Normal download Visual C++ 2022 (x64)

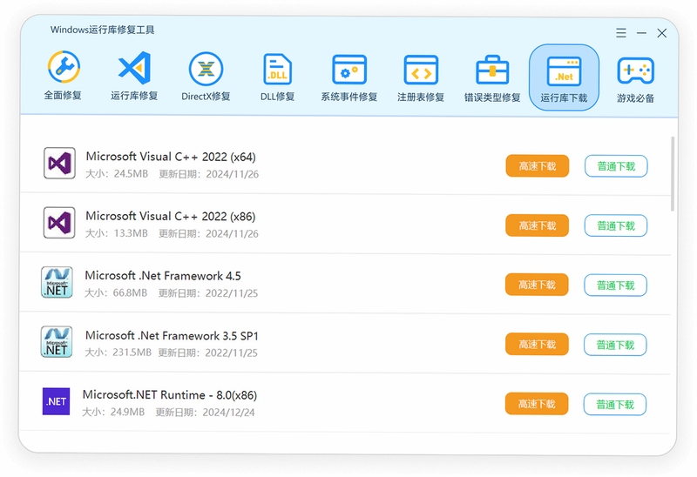[616, 166]
